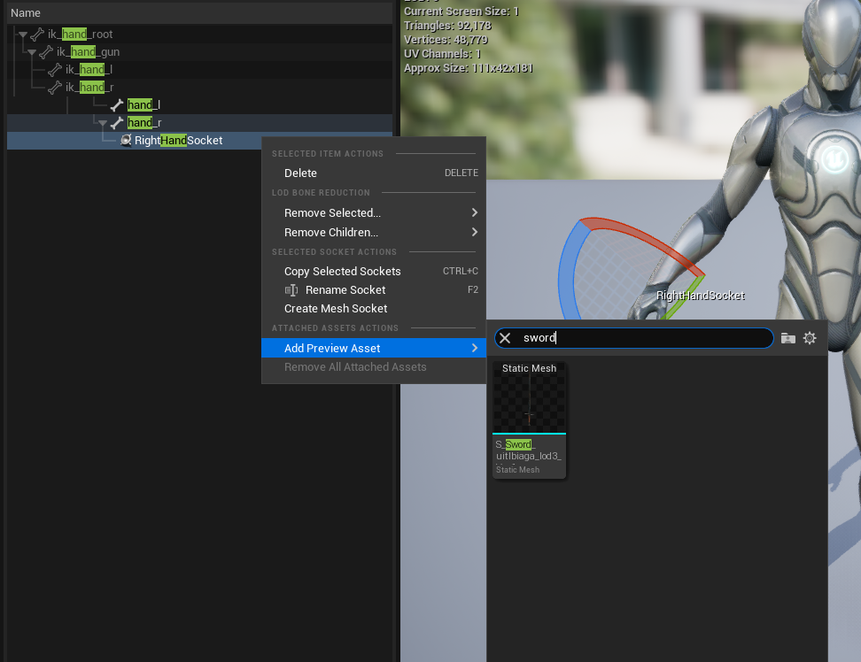Viewport: 861px width, 662px height.
Task: Click Current Screen Size stat text
Action: 462,12
